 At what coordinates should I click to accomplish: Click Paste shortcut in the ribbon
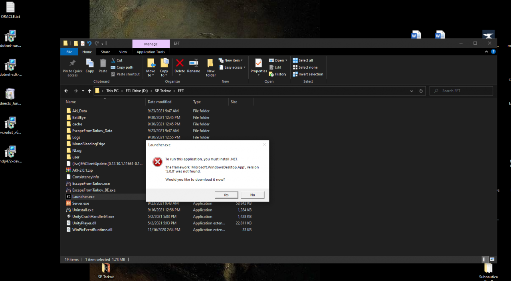pyautogui.click(x=125, y=74)
